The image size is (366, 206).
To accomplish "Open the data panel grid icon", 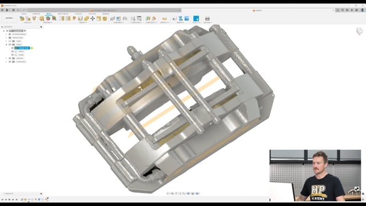I will tap(2, 10).
